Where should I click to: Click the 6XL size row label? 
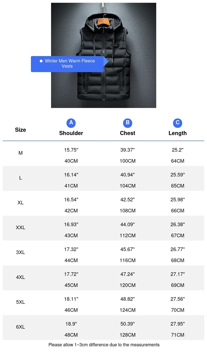click(x=20, y=327)
